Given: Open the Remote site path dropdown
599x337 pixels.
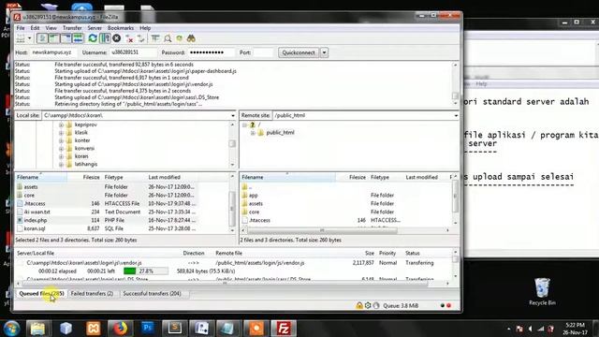Looking at the screenshot, I should [456, 115].
